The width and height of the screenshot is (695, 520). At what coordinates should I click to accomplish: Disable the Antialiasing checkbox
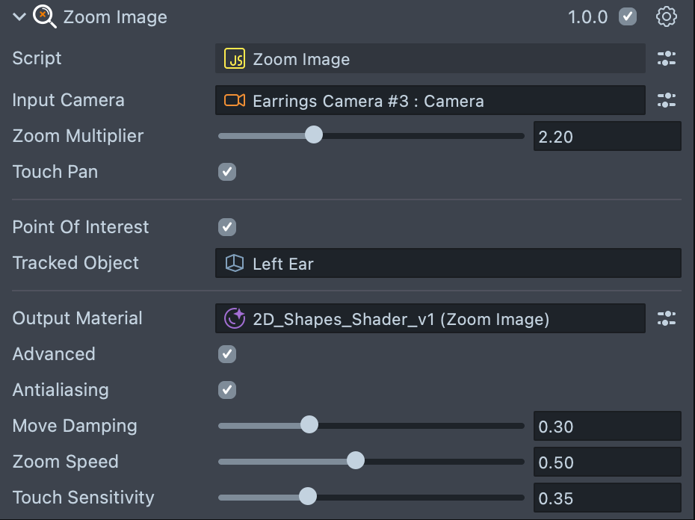(227, 390)
